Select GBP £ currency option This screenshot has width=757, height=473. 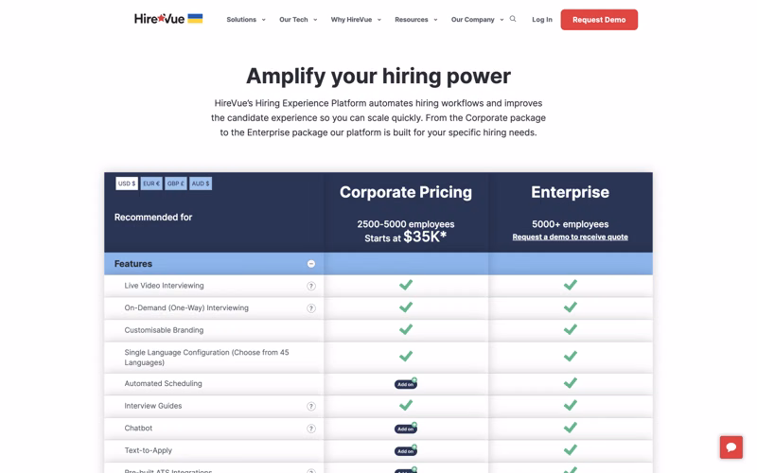(x=176, y=184)
